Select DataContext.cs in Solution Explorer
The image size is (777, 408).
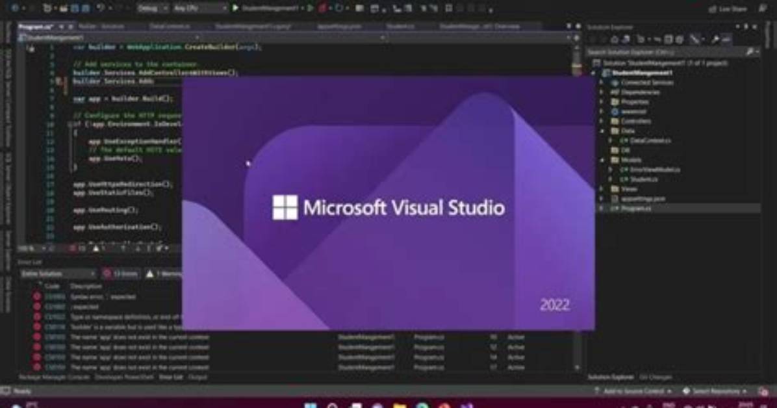coord(650,141)
